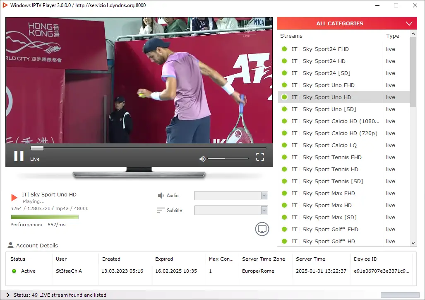425x300 pixels.
Task: Select IT| Sky Sport Tennis [SD] stream
Action: pyautogui.click(x=344, y=181)
